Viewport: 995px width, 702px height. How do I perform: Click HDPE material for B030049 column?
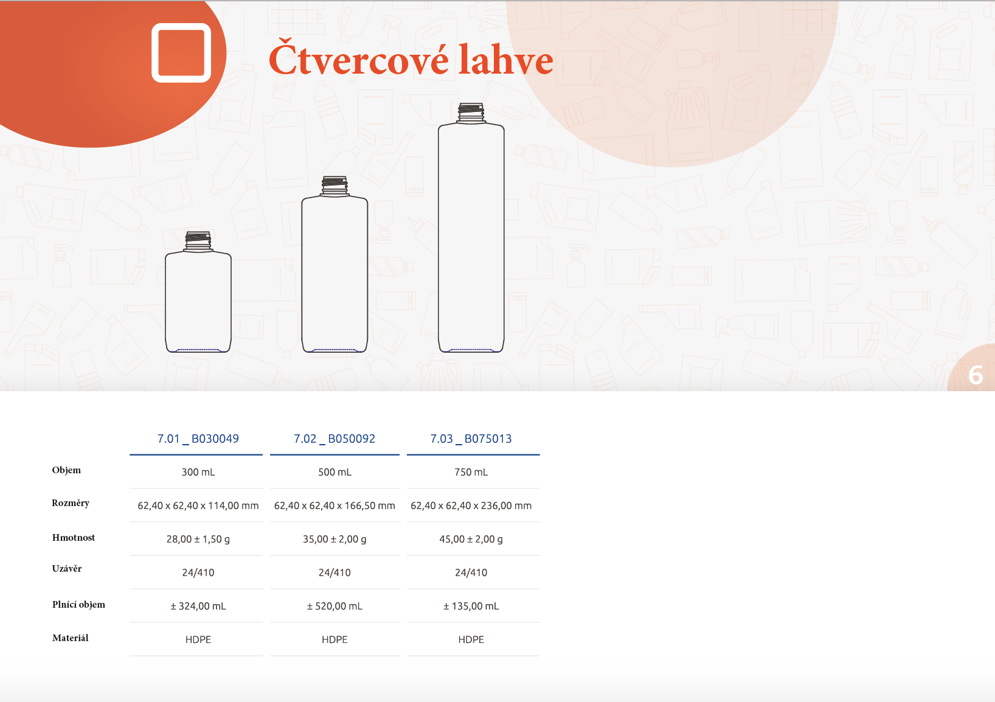[198, 639]
